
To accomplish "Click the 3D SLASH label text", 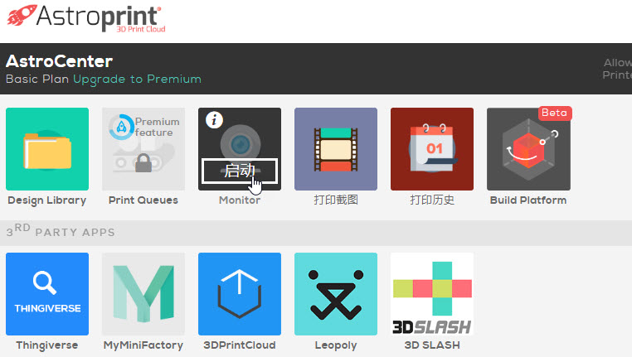I will coord(432,345).
